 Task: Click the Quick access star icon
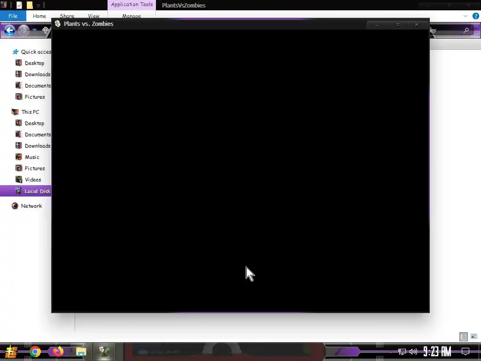click(16, 52)
